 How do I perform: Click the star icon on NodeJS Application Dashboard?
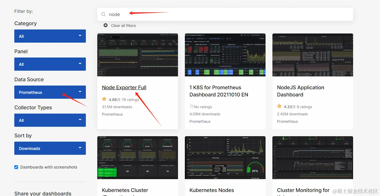pos(279,106)
